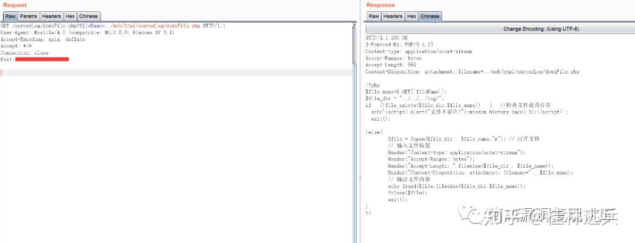
Task: Click the echo script alert code line
Action: 469,112
